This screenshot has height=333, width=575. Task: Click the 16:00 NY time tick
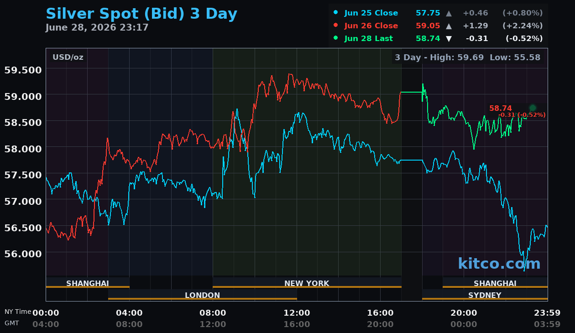(x=380, y=313)
